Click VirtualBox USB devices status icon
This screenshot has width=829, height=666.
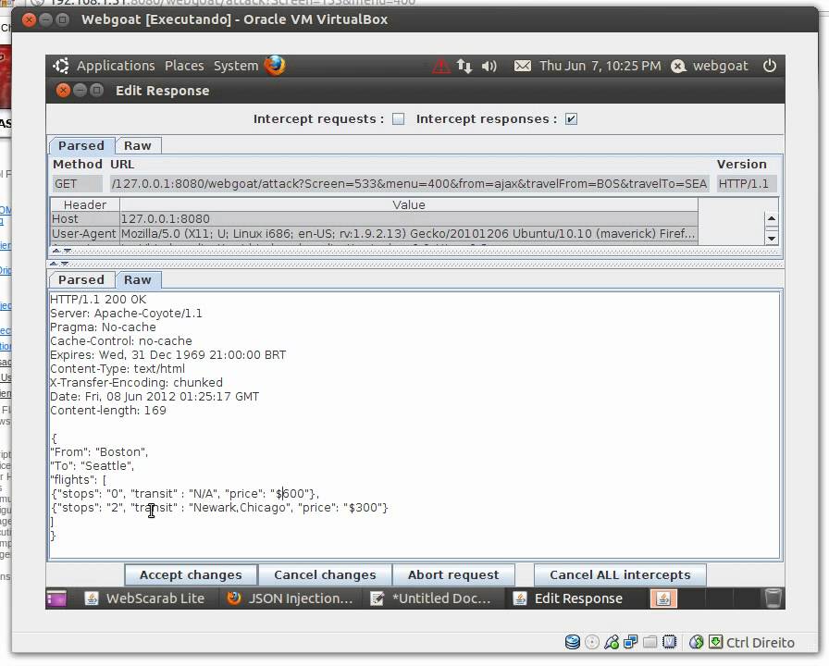click(612, 642)
